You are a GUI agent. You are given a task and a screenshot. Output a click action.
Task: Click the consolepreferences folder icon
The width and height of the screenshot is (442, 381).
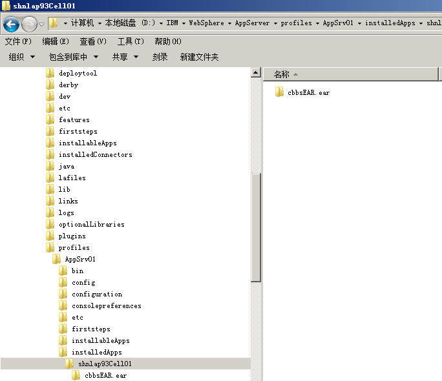[x=63, y=305]
